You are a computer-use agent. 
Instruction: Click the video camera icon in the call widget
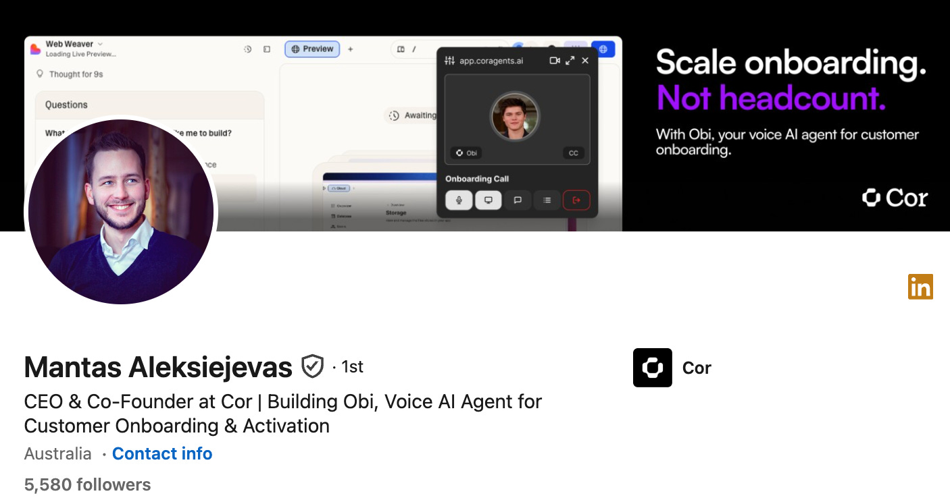pyautogui.click(x=555, y=61)
